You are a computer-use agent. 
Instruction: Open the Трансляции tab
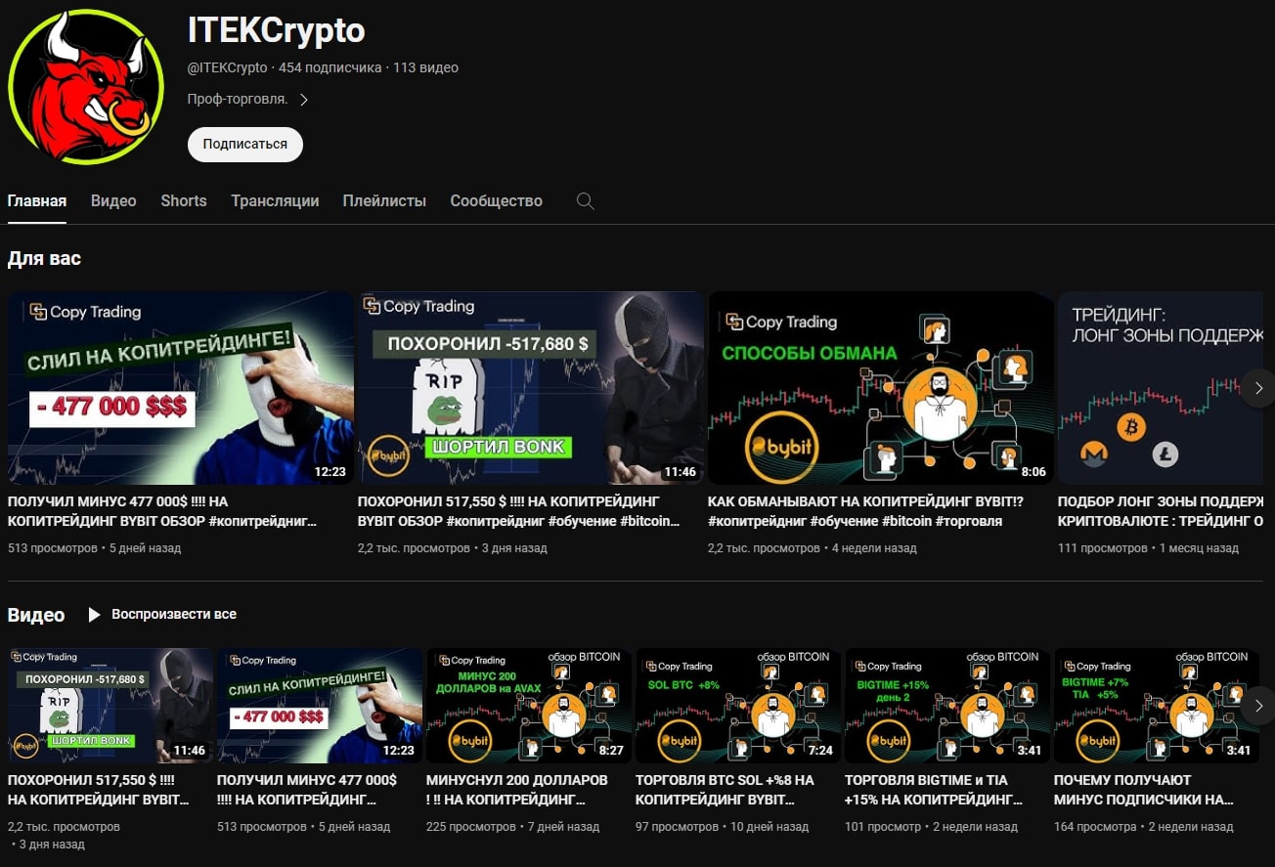click(275, 200)
